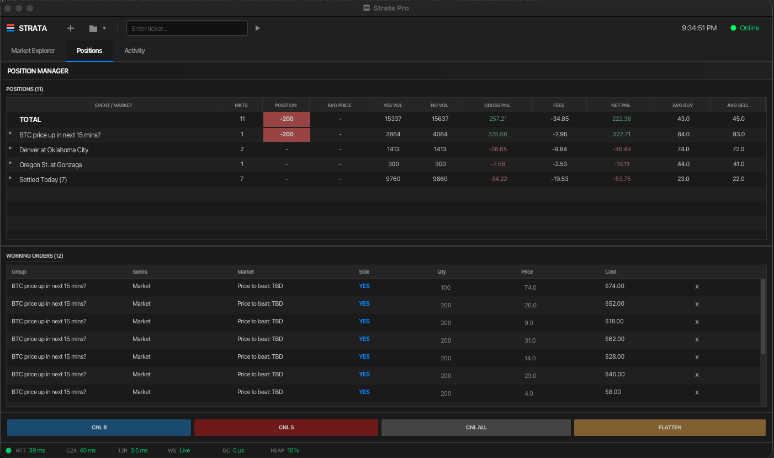Click the WS Live status indicator
Screen dimensions: 774x458
click(179, 450)
